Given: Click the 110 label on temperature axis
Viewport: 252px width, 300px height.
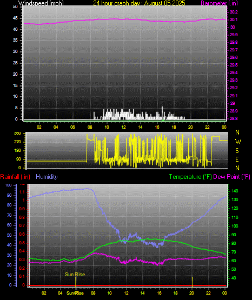Looking at the screenshot, I should [x=235, y=217].
